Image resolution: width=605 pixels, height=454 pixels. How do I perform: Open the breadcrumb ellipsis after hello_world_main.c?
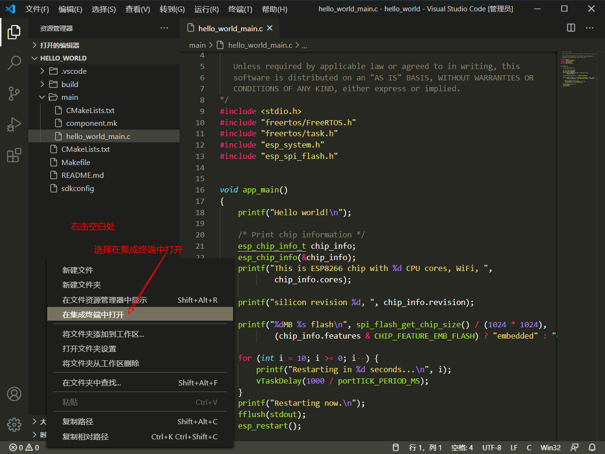tap(304, 45)
